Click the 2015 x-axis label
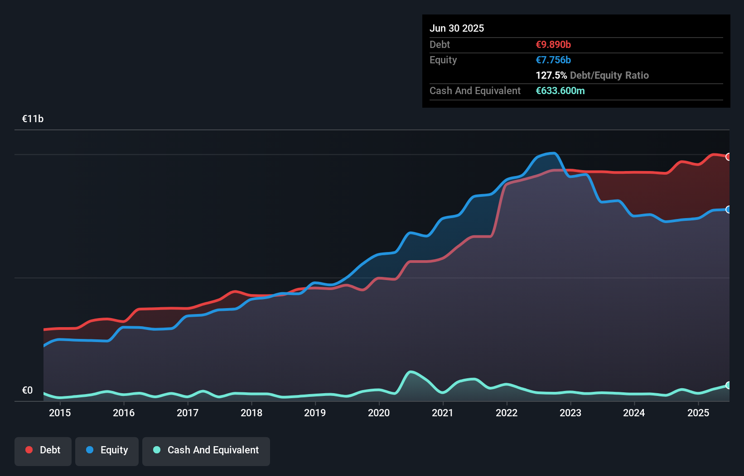This screenshot has width=744, height=476. click(x=60, y=413)
